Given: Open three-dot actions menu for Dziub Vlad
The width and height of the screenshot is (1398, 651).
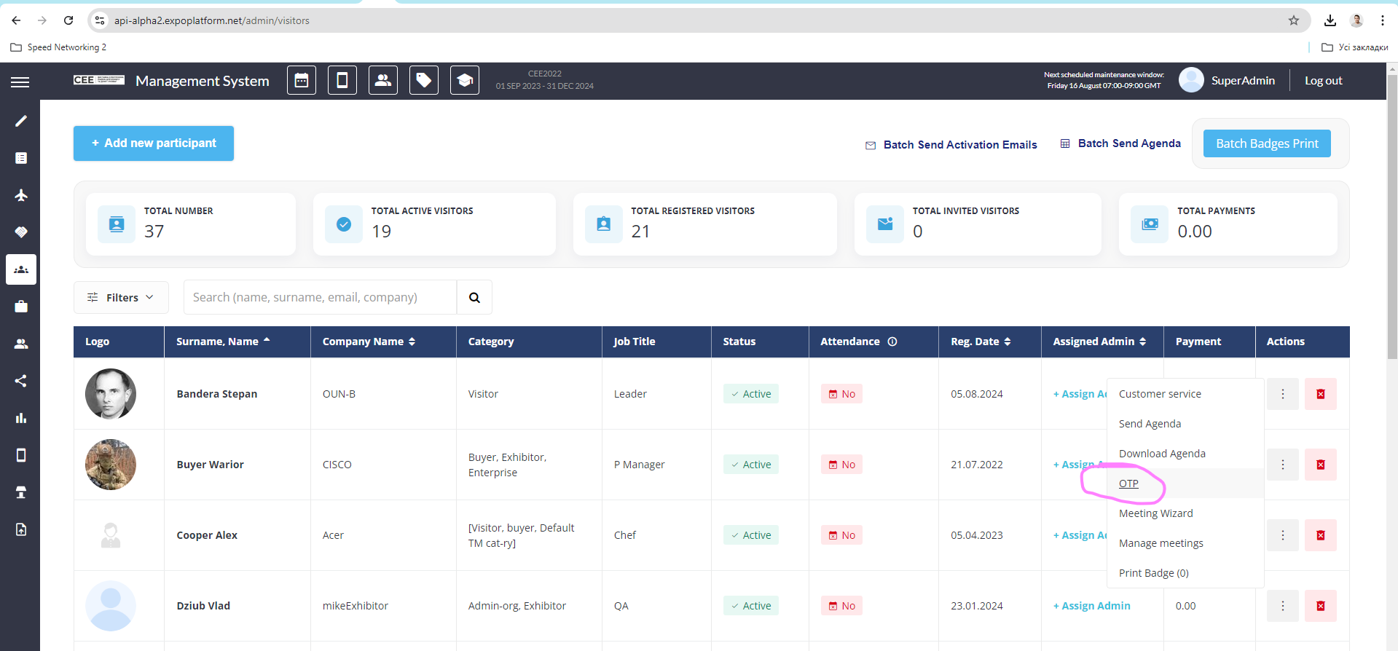Looking at the screenshot, I should pos(1282,606).
